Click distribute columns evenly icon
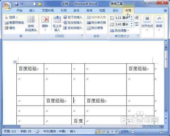 [x=137, y=24]
